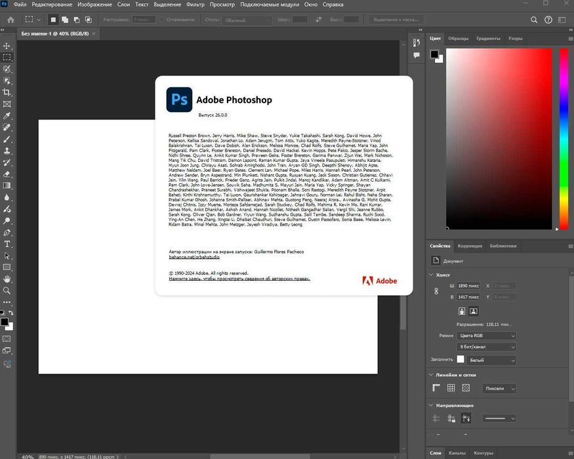
Task: Open the 8 бит/канал depth dropdown
Action: point(487,347)
